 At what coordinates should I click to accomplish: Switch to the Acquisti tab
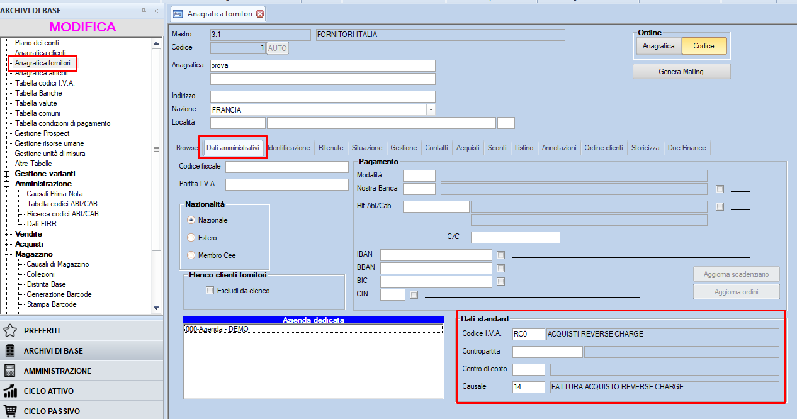pos(468,148)
